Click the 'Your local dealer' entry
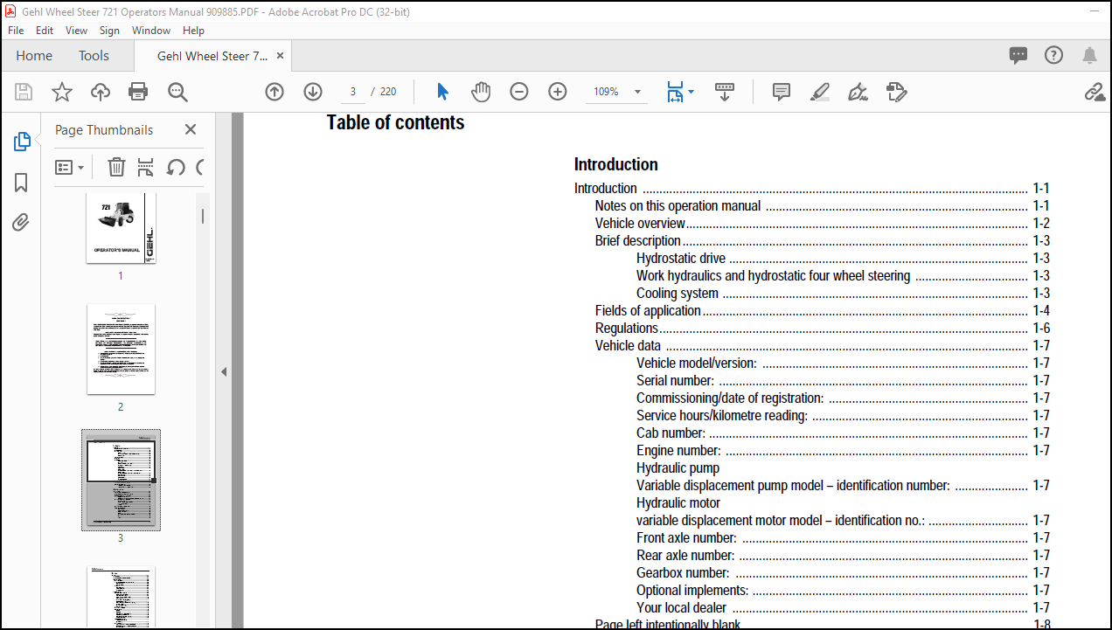This screenshot has height=630, width=1112. pos(681,608)
